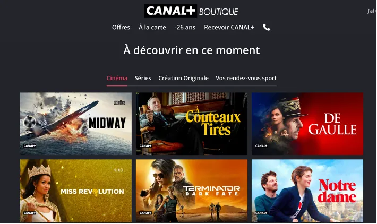The height and width of the screenshot is (224, 377).
Task: Click Première badge on Miss Revolution
Action: click(x=119, y=170)
